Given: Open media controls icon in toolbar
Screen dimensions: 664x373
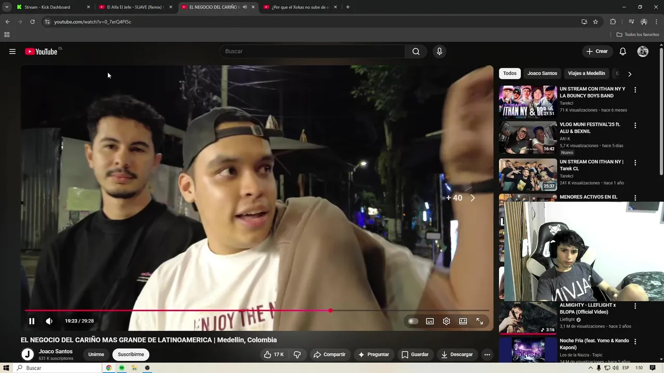Looking at the screenshot, I should [631, 22].
